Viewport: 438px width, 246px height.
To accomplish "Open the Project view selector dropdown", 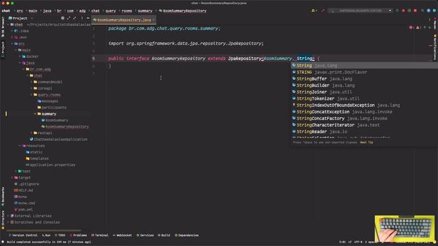I will coord(20,18).
